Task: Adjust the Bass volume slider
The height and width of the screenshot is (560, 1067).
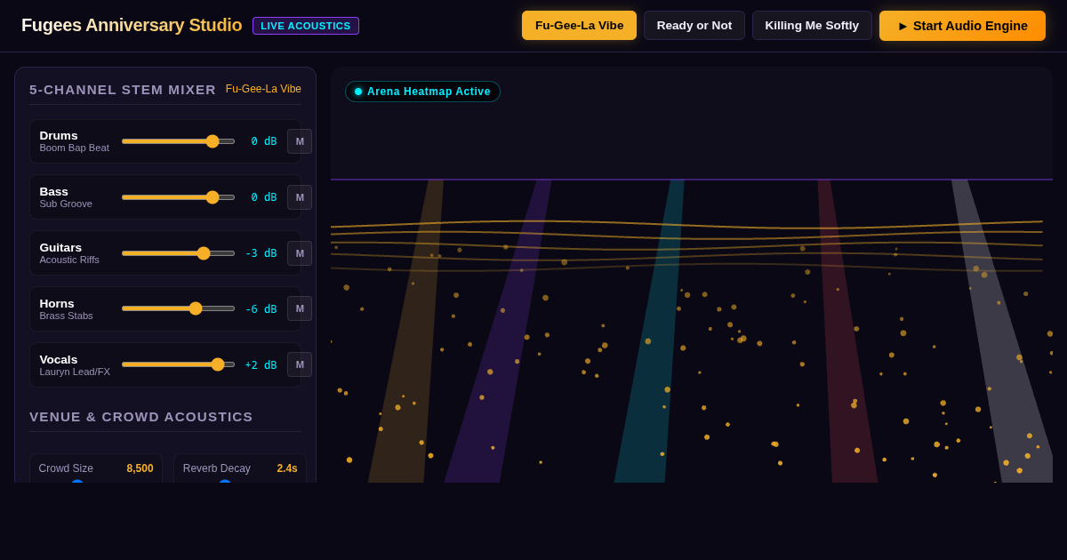Action: click(x=178, y=197)
